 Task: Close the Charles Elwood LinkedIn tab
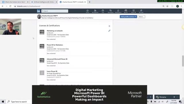(85, 2)
